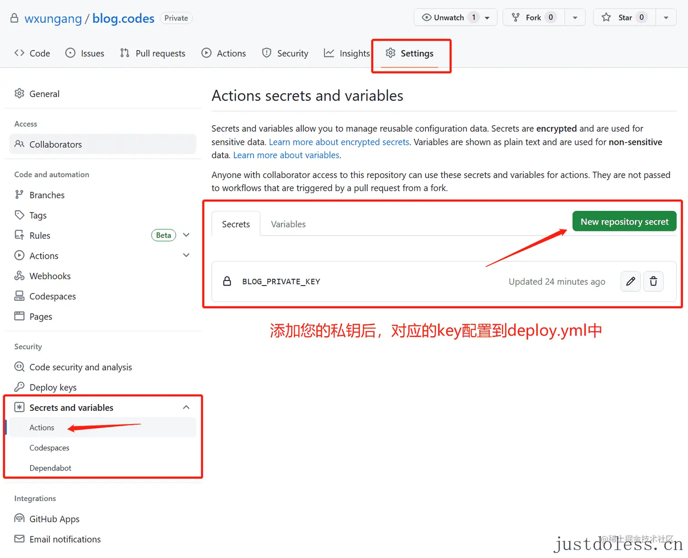Open the General settings section
Viewport: 688px width, 558px height.
44,94
